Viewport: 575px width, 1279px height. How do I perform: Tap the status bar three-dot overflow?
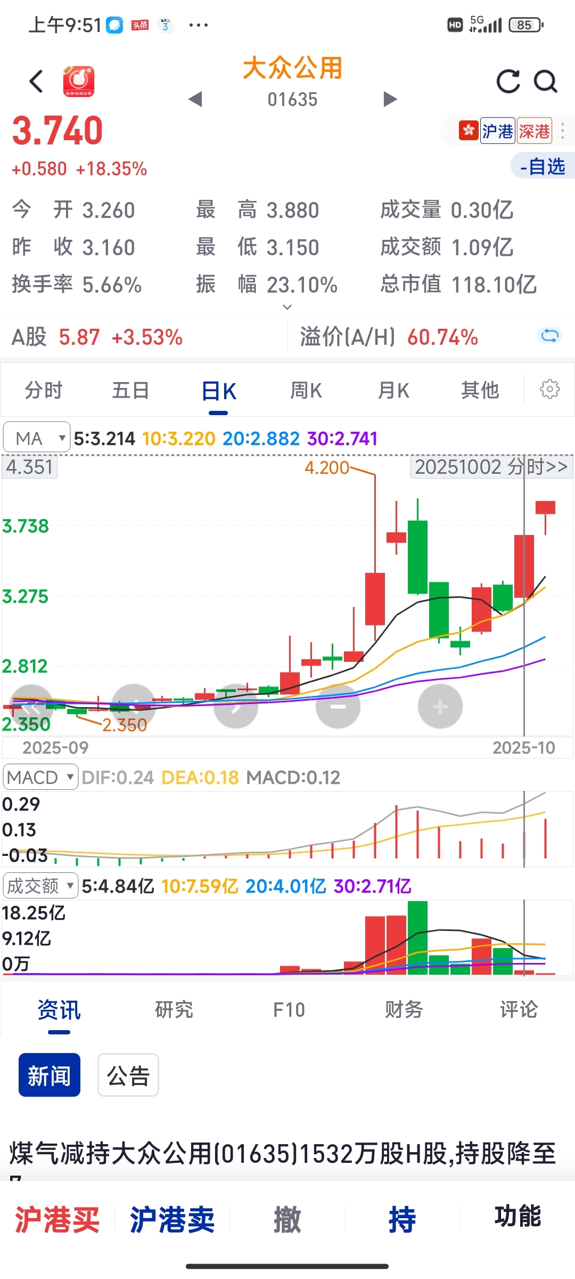pos(199,25)
